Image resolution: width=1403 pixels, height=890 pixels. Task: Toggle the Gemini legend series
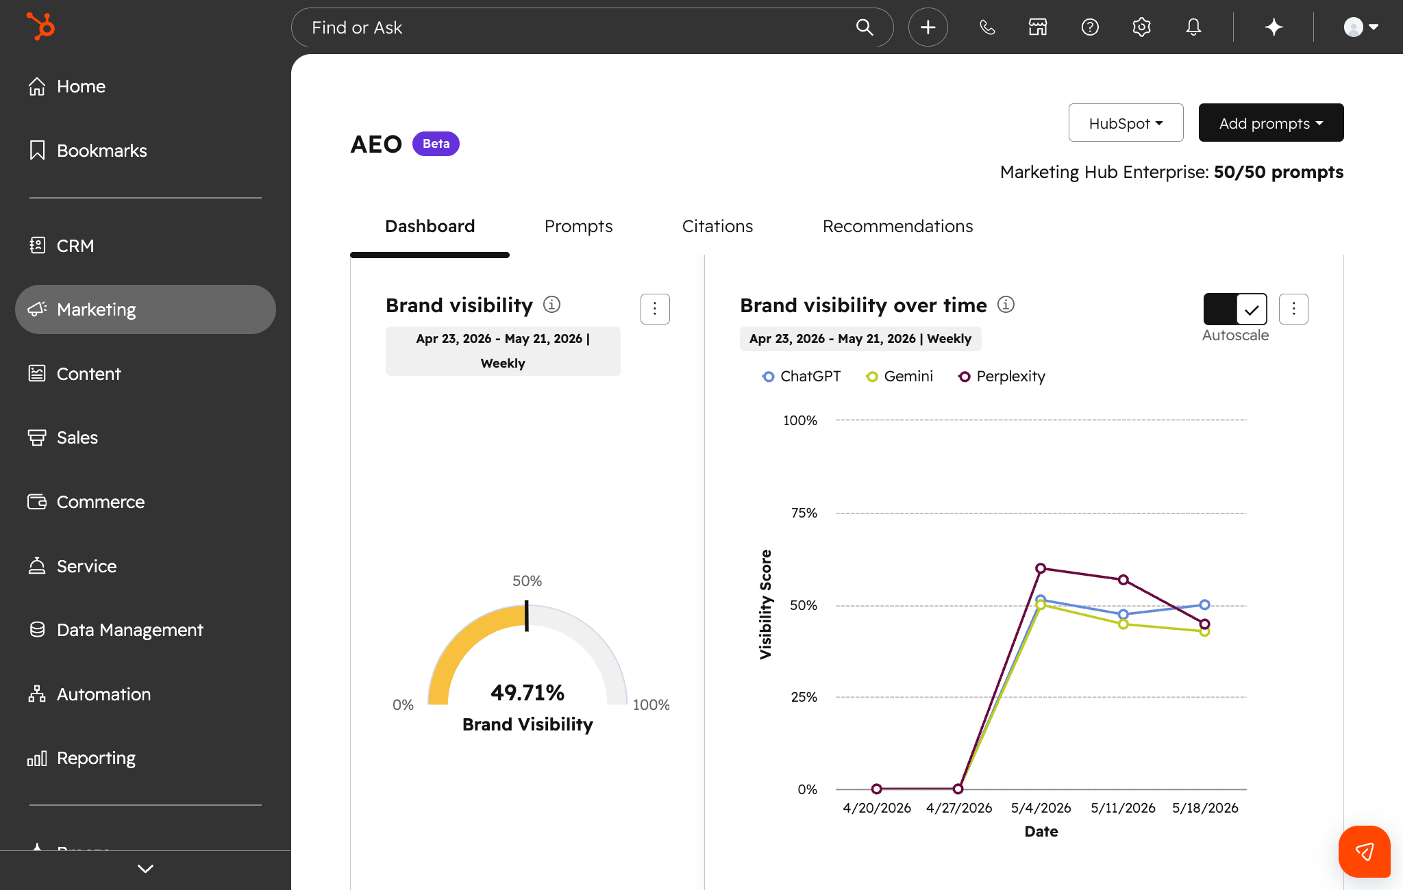(899, 377)
